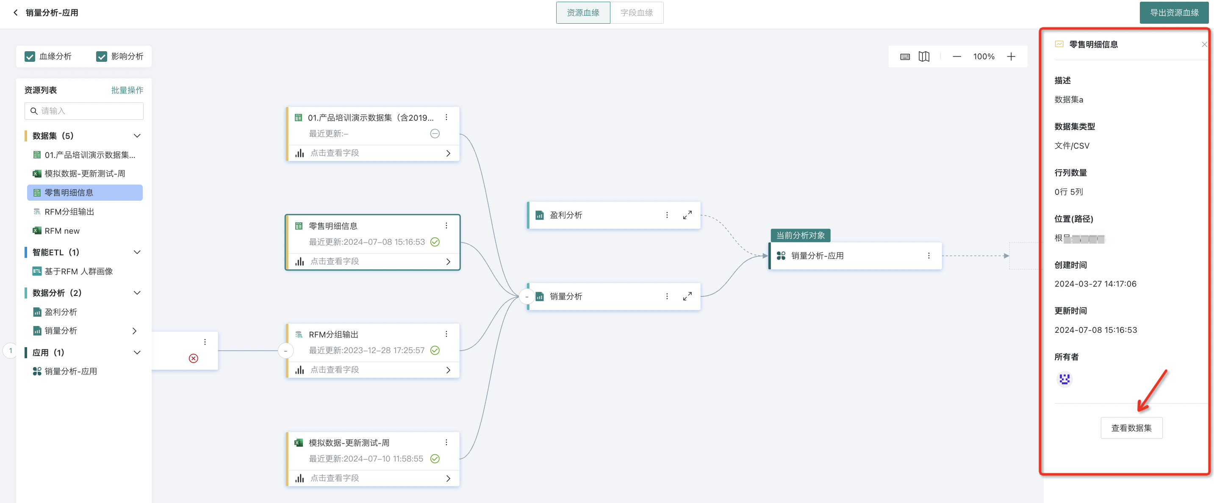Toggle the 影响分析 checkbox
Viewport: 1214px width, 503px height.
pos(101,56)
